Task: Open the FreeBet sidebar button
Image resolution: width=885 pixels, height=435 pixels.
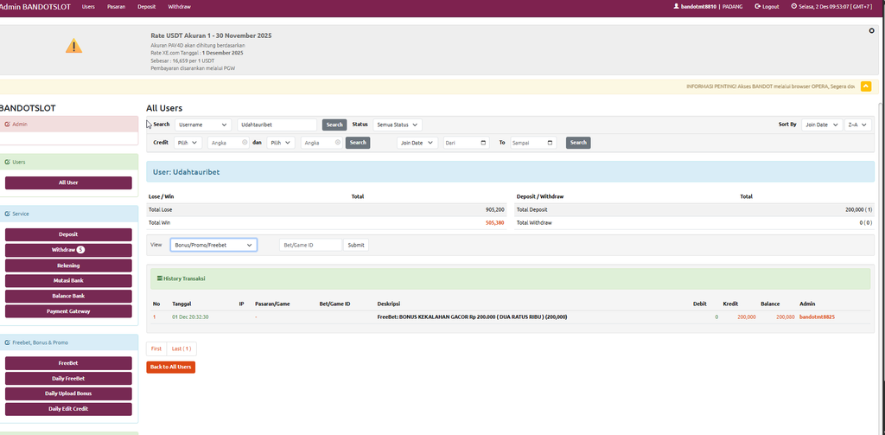Action: point(68,363)
